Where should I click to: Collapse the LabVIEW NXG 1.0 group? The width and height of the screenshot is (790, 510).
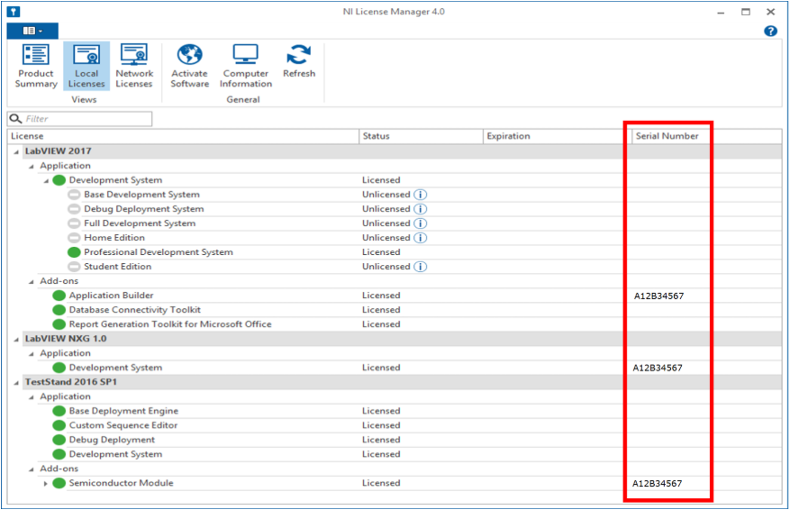click(x=16, y=339)
